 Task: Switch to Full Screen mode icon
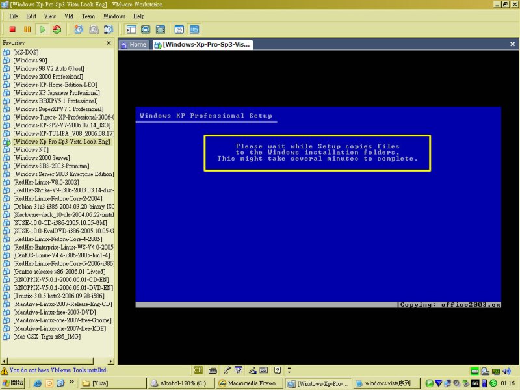point(160,29)
